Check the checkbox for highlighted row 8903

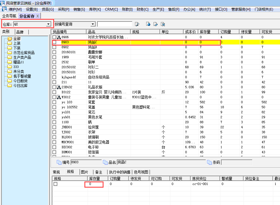point(54,42)
